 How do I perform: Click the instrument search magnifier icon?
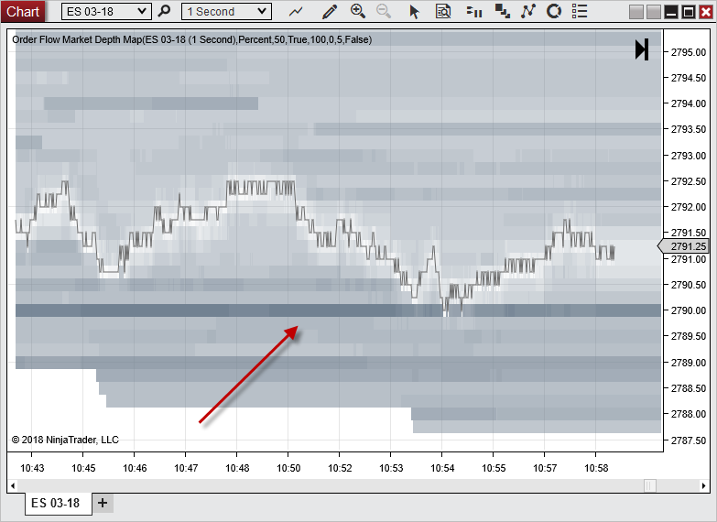[165, 11]
